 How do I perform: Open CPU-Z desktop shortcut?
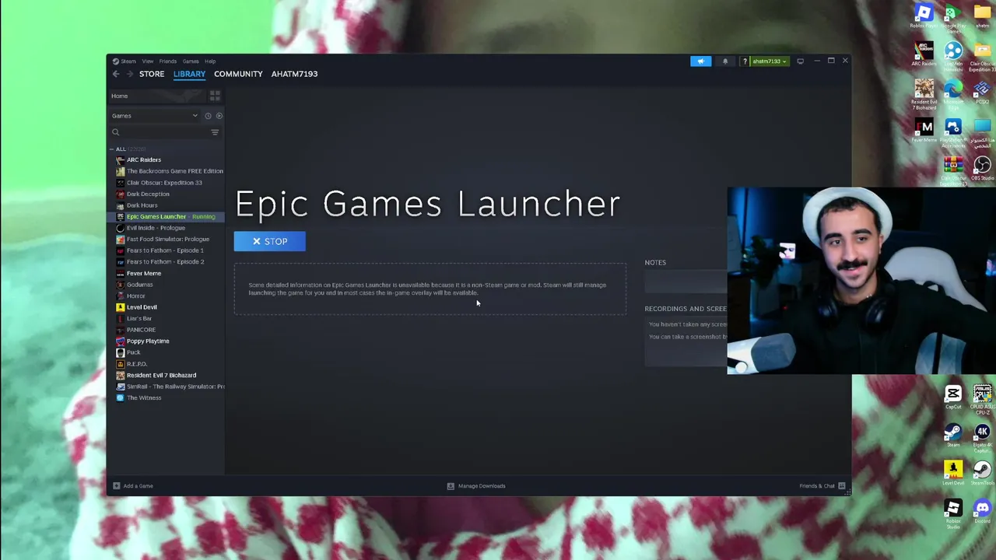click(x=982, y=397)
